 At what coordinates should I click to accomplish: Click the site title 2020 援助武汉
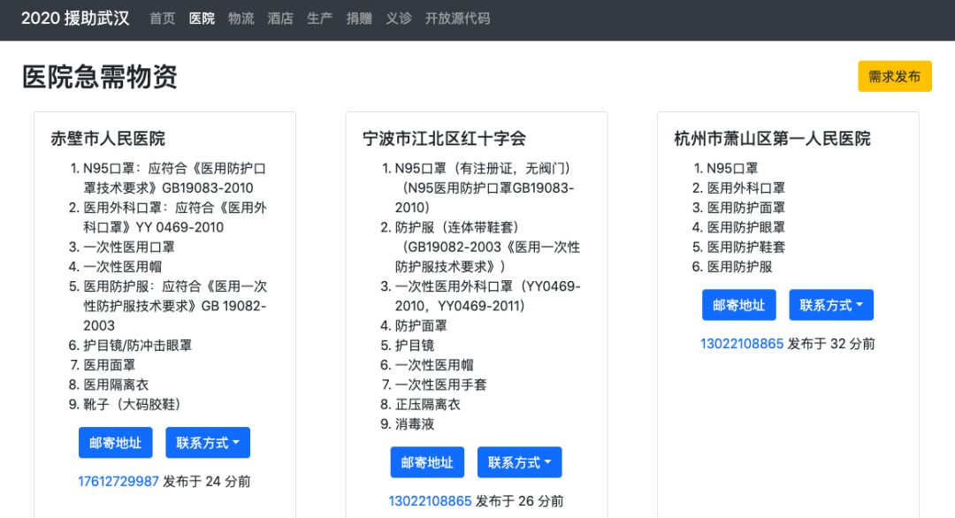(x=75, y=17)
